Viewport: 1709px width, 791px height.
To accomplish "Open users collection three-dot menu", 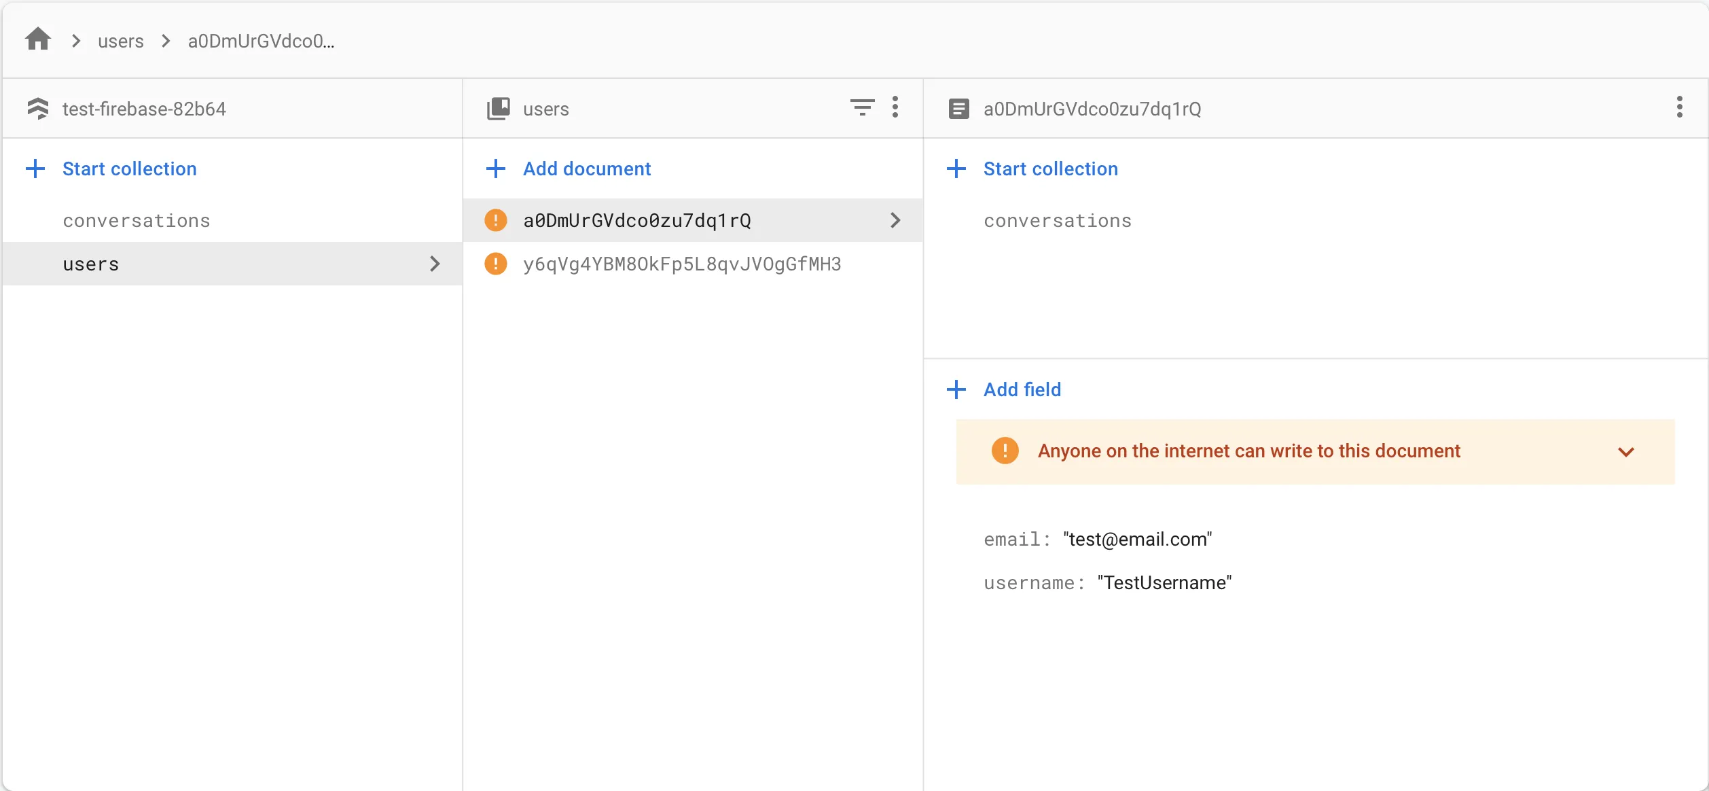I will (x=895, y=107).
